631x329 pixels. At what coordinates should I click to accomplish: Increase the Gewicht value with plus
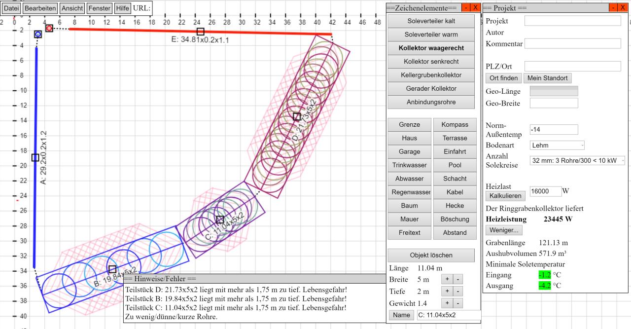448,303
